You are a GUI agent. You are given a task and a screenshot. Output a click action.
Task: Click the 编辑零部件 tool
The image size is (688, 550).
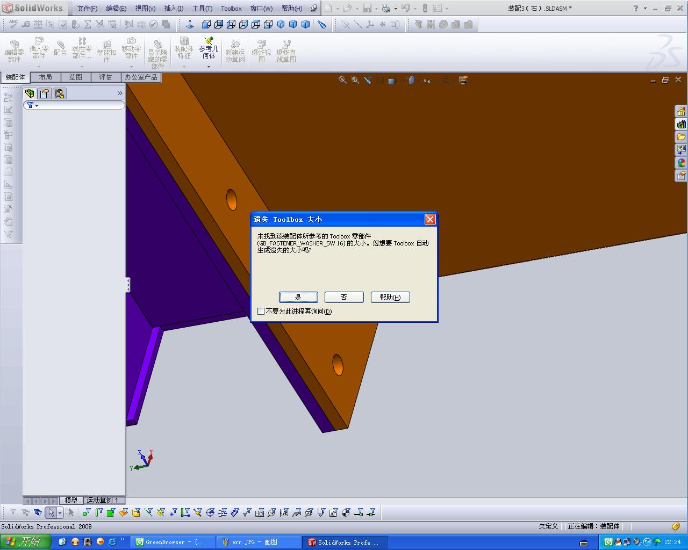(14, 52)
